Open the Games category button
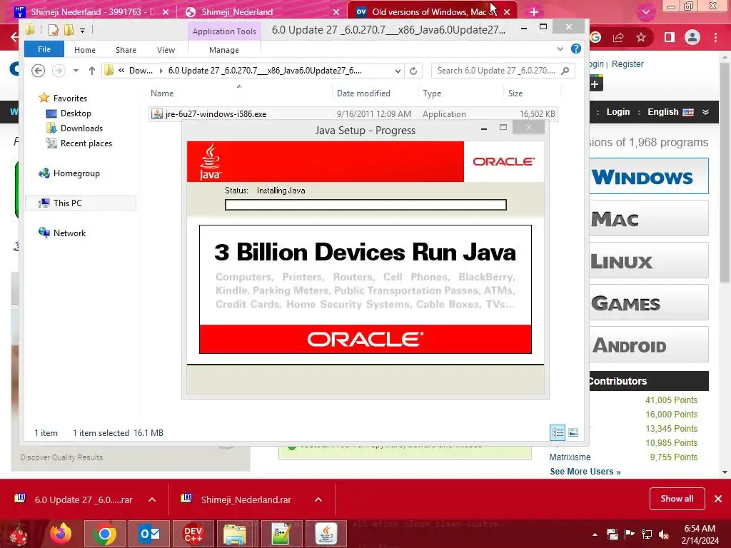Image resolution: width=731 pixels, height=548 pixels. pos(648,302)
